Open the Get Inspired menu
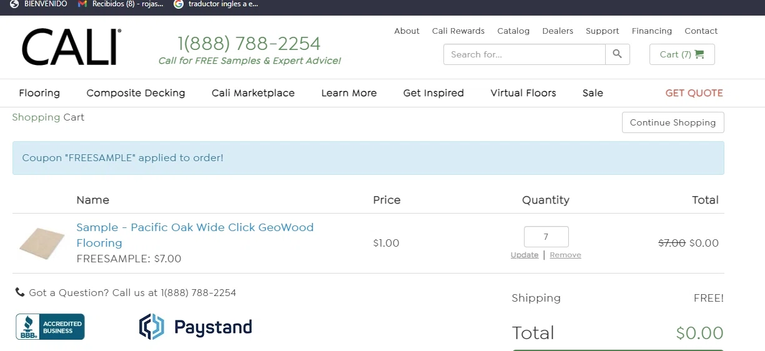 click(433, 93)
